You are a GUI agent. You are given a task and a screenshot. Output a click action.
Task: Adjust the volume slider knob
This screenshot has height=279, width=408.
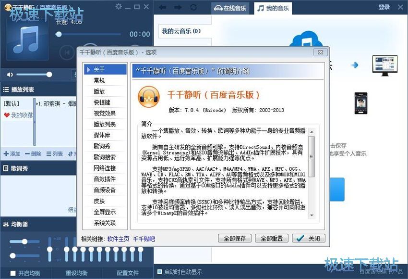pos(49,75)
